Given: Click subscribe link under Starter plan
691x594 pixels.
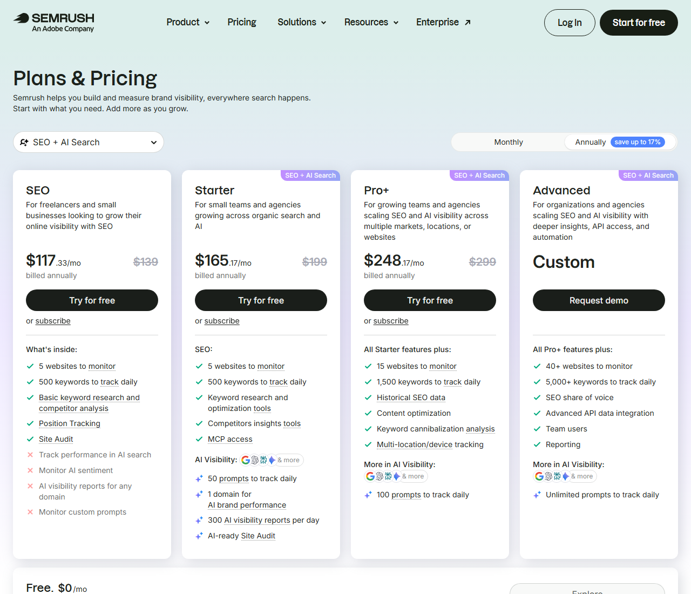Looking at the screenshot, I should pyautogui.click(x=222, y=321).
